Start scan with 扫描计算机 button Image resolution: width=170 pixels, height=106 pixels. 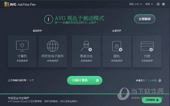[80, 80]
